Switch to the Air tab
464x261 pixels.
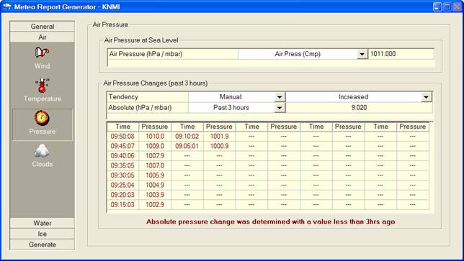[43, 37]
